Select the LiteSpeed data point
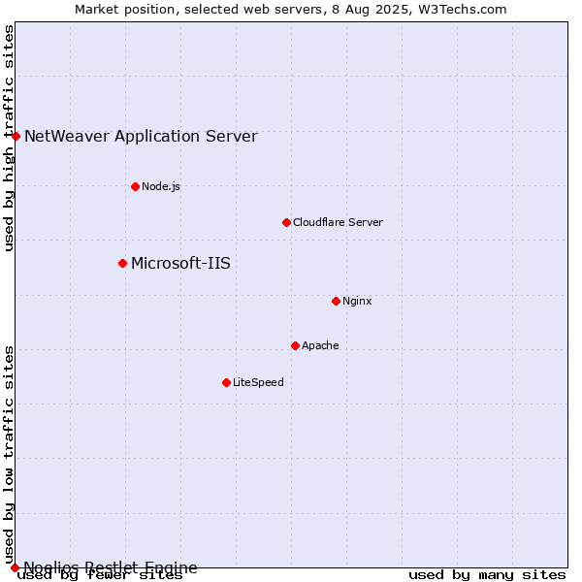Viewport: 582px width, 582px height. click(227, 383)
